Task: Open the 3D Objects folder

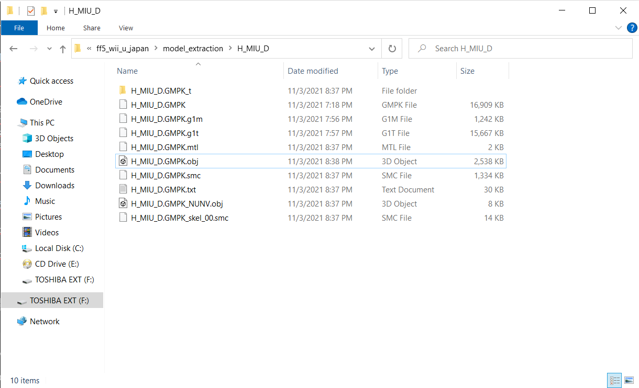Action: click(54, 139)
